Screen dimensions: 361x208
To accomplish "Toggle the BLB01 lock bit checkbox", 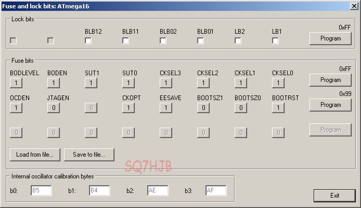I will (201, 40).
